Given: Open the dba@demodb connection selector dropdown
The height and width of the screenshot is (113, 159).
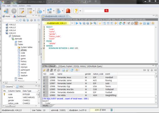Looking at the screenshot, I should click(x=72, y=23).
